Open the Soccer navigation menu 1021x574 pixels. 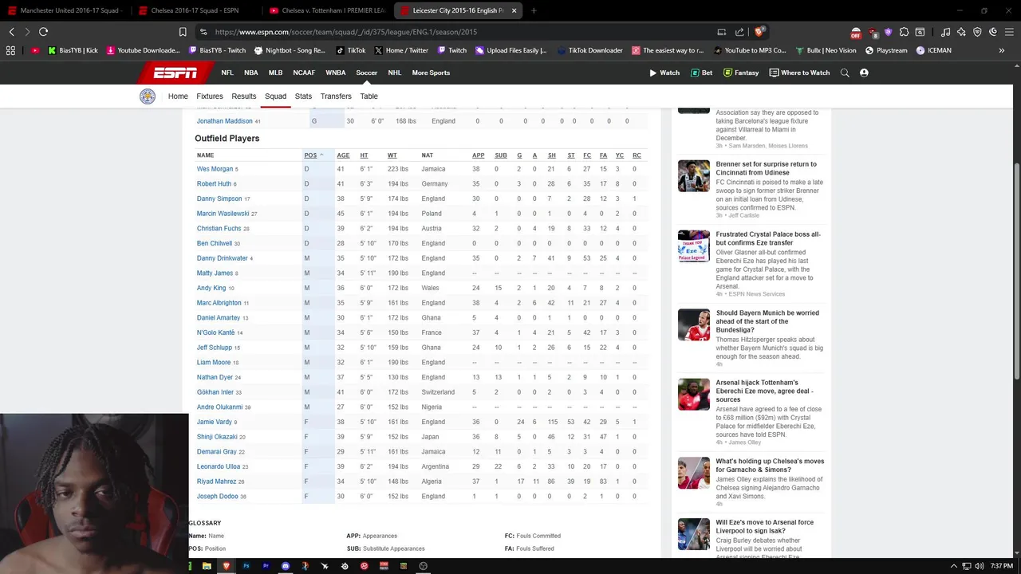(x=366, y=73)
